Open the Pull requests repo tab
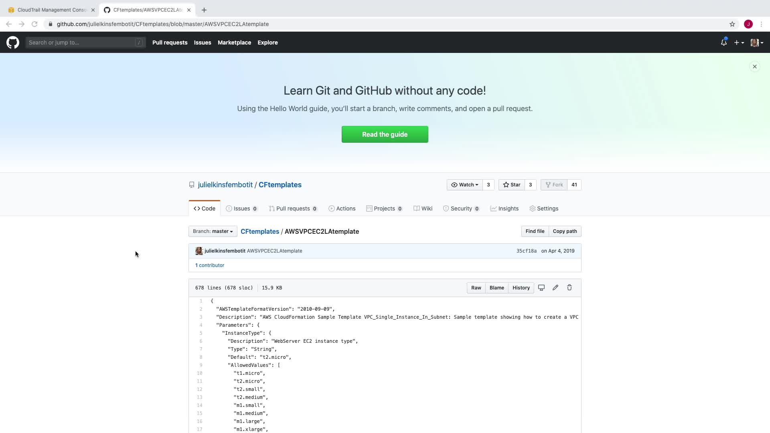This screenshot has width=770, height=433. click(293, 208)
